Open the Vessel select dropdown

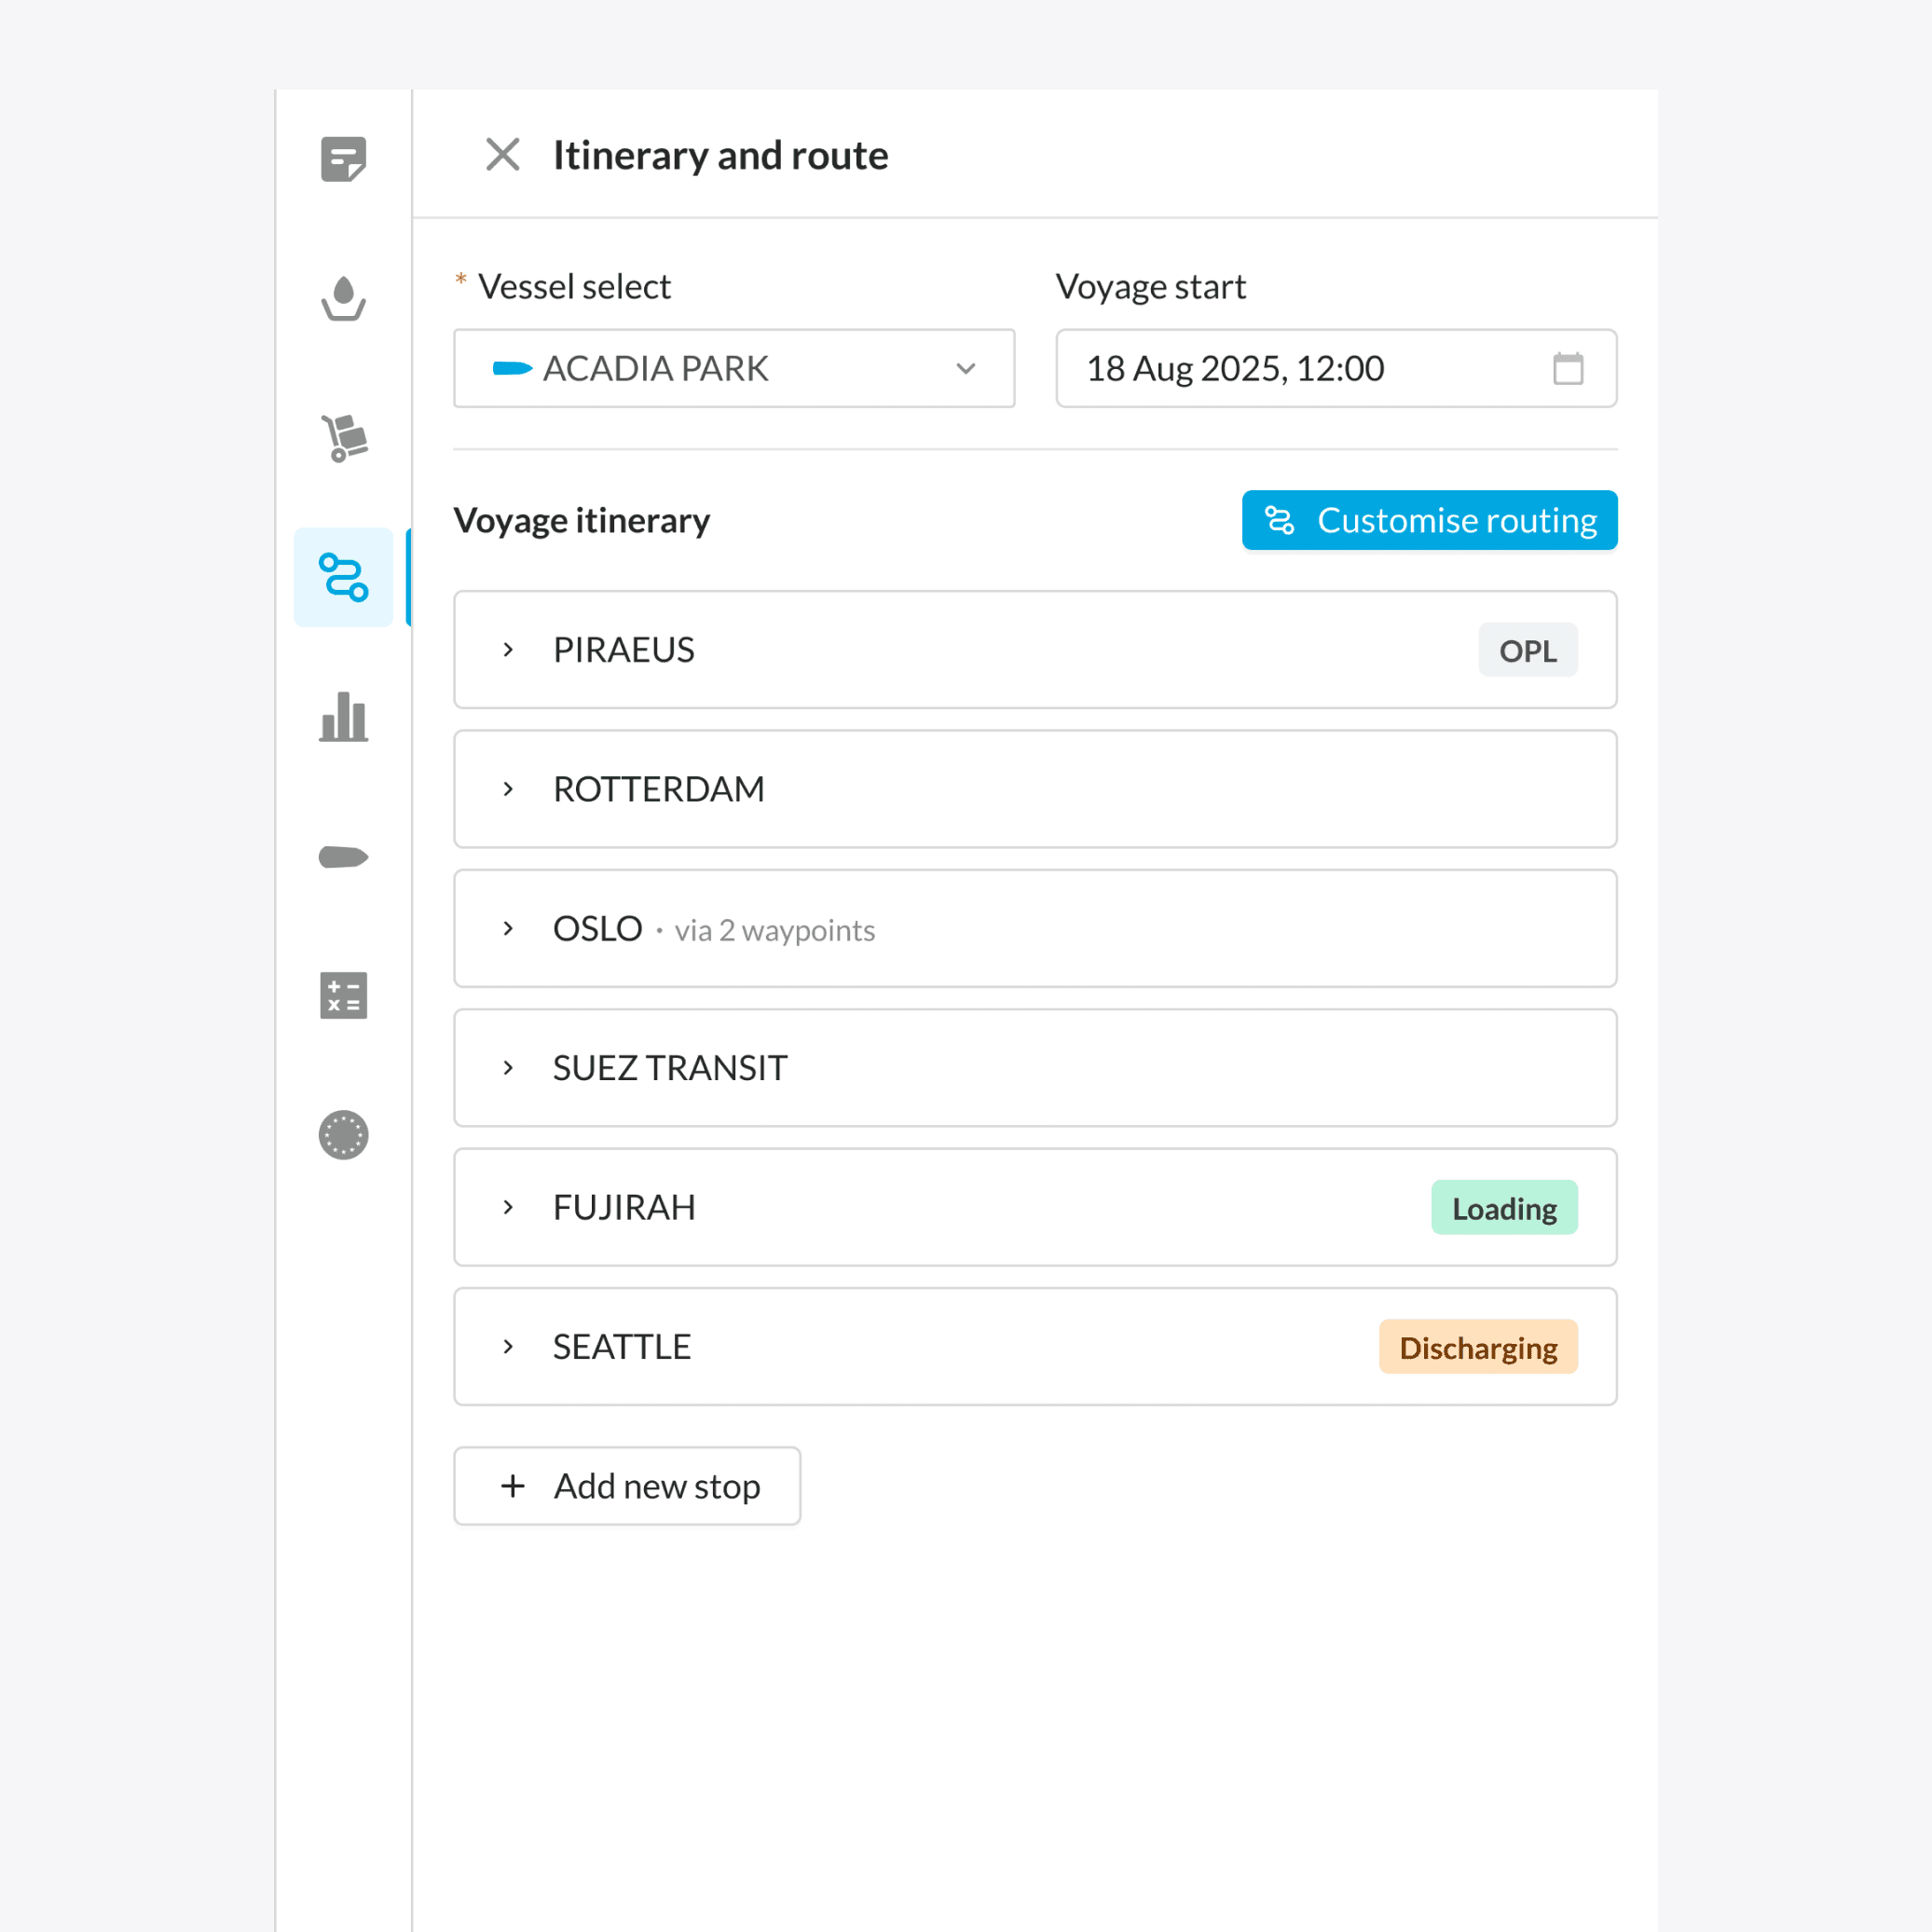734,368
